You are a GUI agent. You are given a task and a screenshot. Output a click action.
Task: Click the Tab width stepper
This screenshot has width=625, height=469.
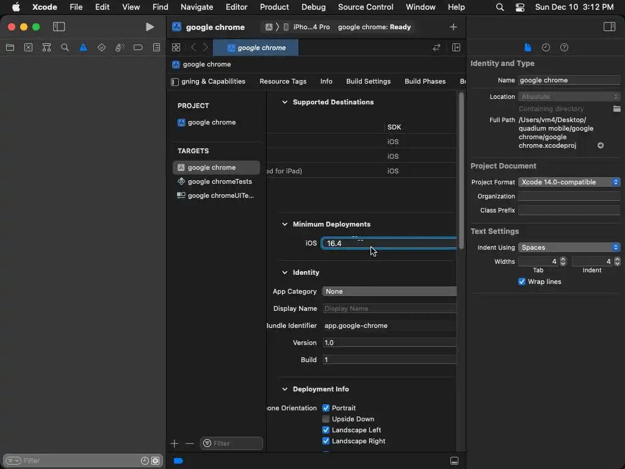563,261
